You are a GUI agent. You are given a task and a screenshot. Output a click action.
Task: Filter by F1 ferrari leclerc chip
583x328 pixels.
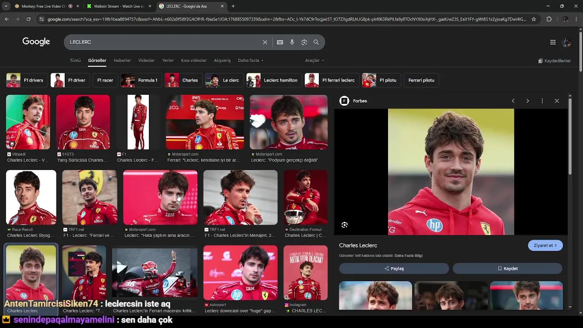click(x=331, y=80)
